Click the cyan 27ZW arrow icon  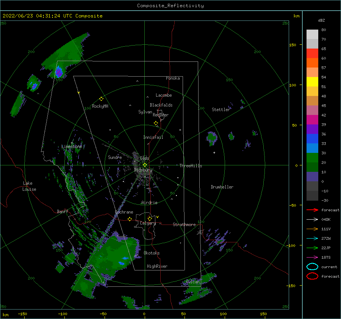[x=312, y=239]
